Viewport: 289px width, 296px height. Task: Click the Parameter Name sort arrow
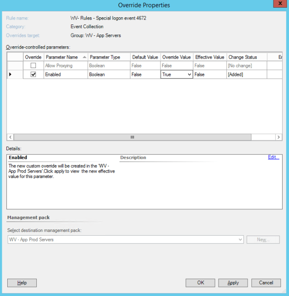click(84, 57)
